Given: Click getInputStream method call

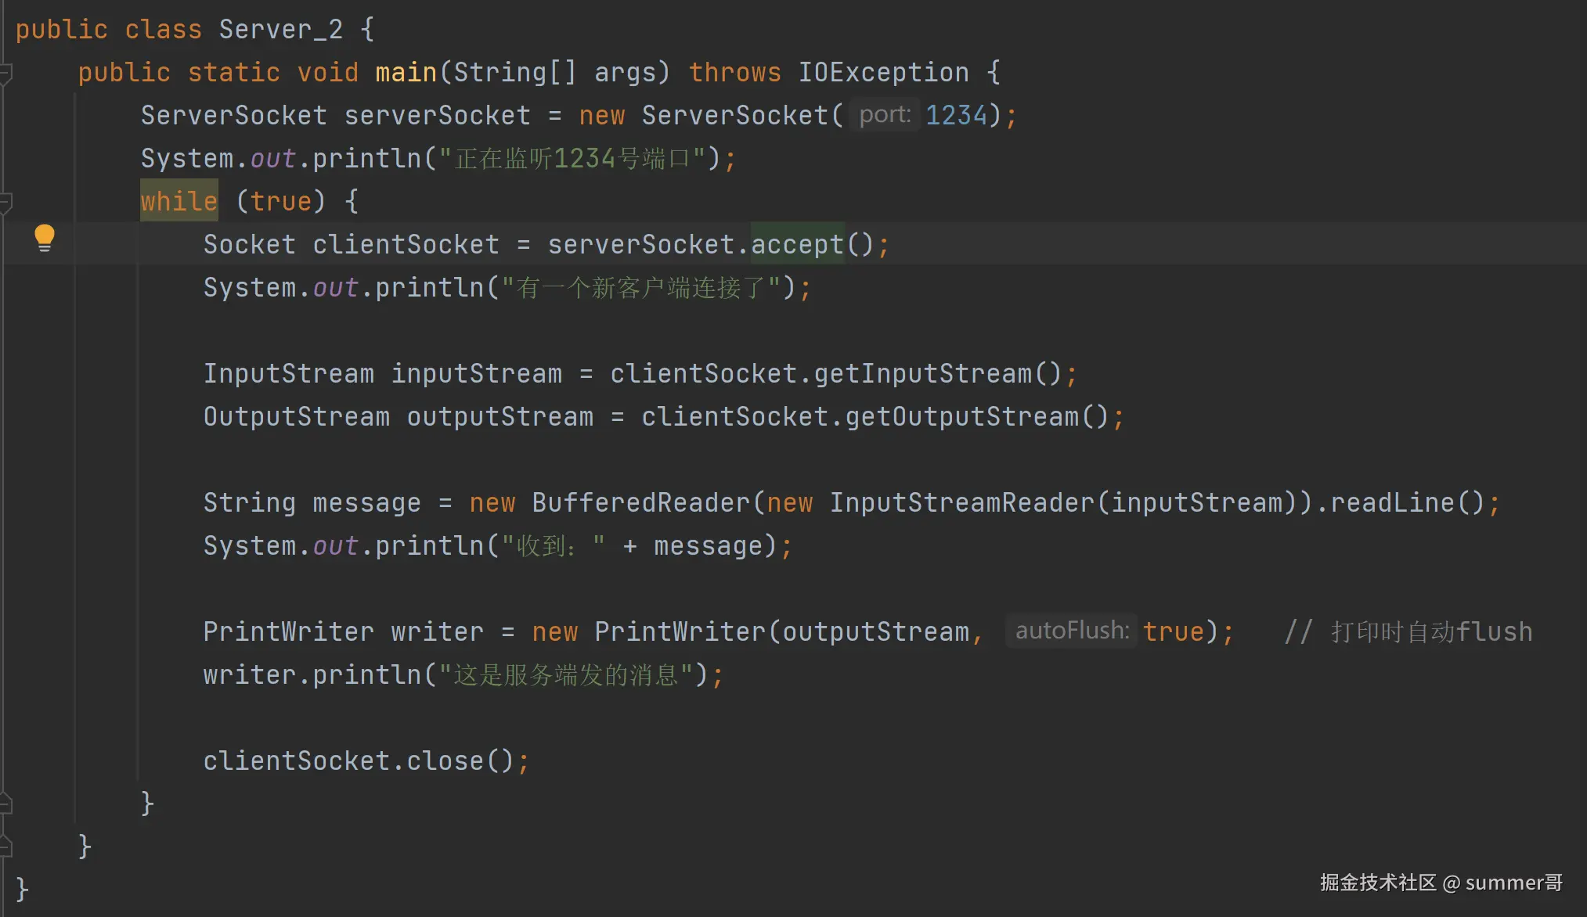Looking at the screenshot, I should point(922,373).
